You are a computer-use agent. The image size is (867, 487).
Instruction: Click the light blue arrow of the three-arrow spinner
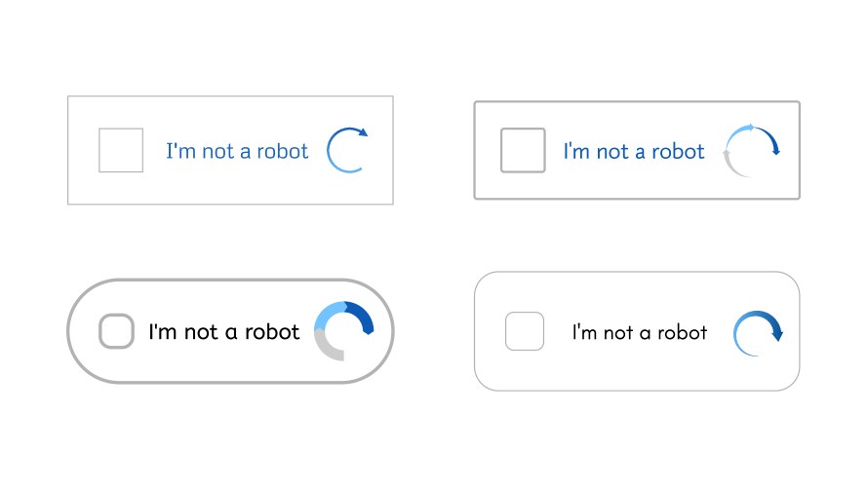pyautogui.click(x=740, y=131)
